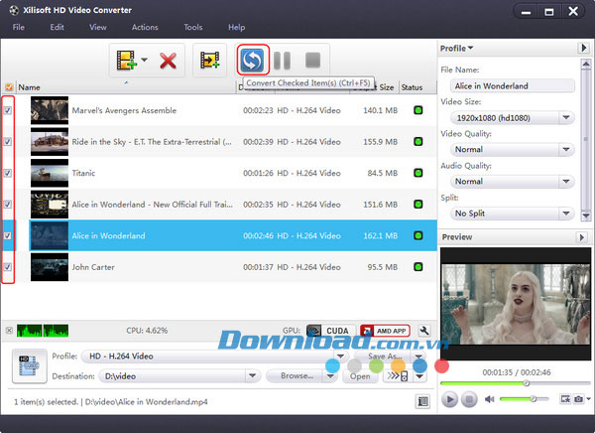Start converting checked items

tap(252, 60)
